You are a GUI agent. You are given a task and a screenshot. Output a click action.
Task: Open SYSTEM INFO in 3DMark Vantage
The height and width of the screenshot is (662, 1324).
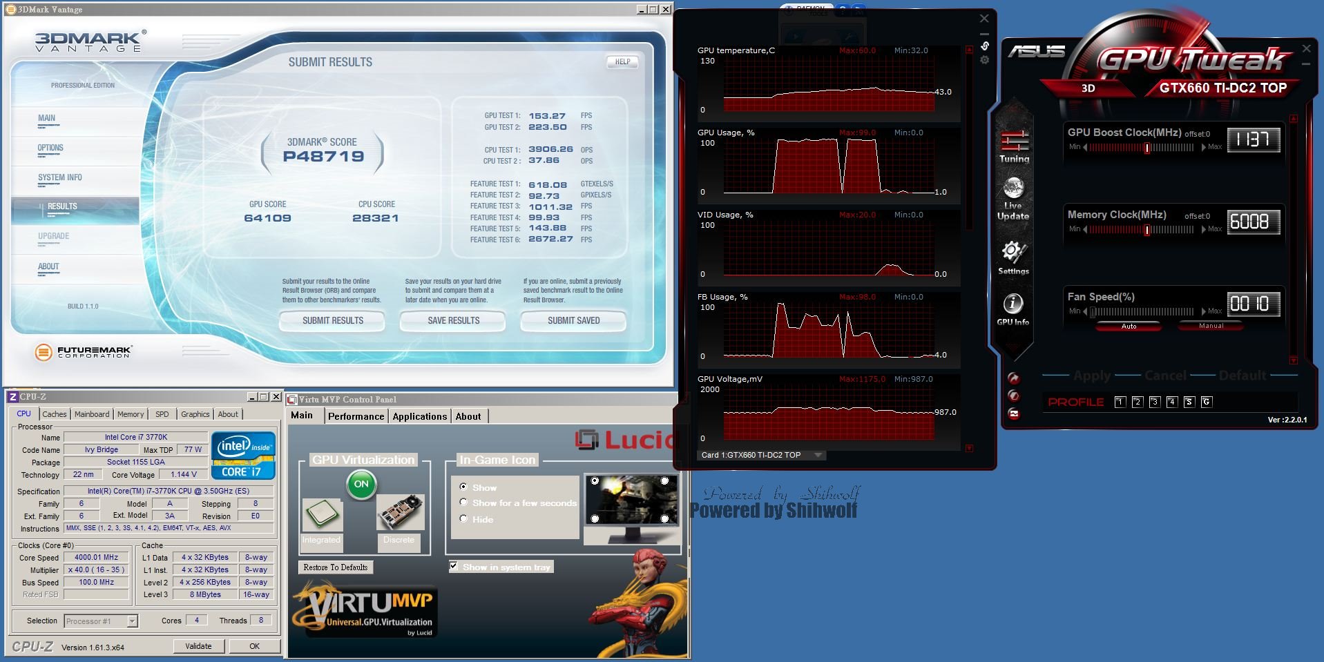click(x=59, y=177)
